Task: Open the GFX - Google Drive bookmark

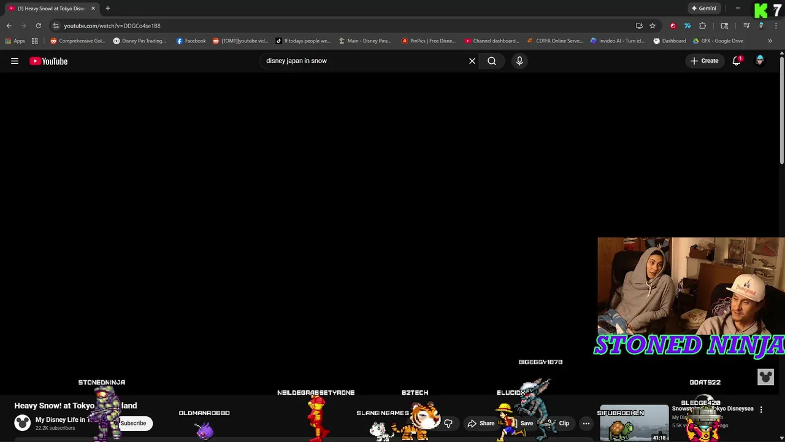Action: click(718, 41)
